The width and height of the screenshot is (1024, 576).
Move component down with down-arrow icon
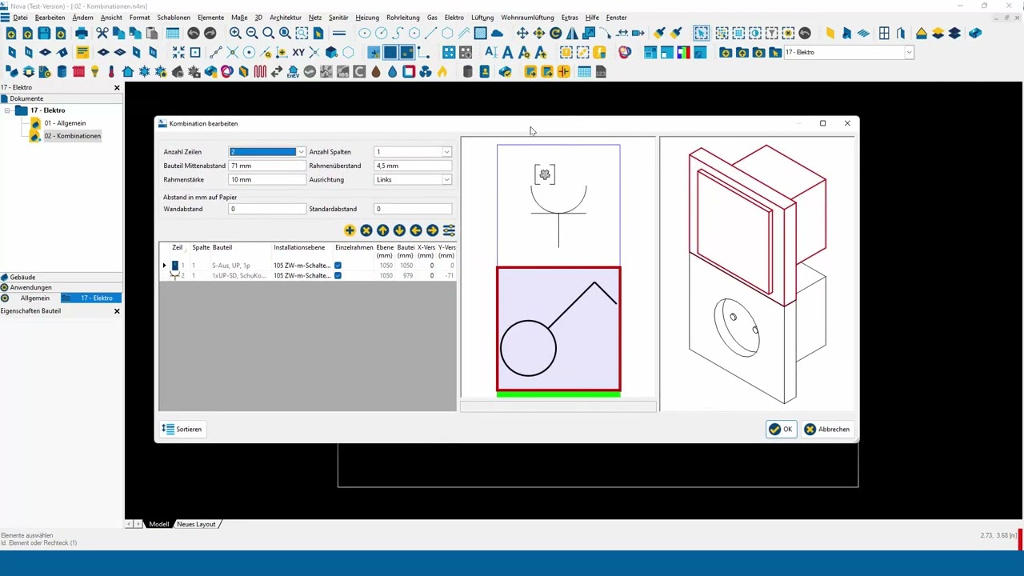[x=399, y=230]
